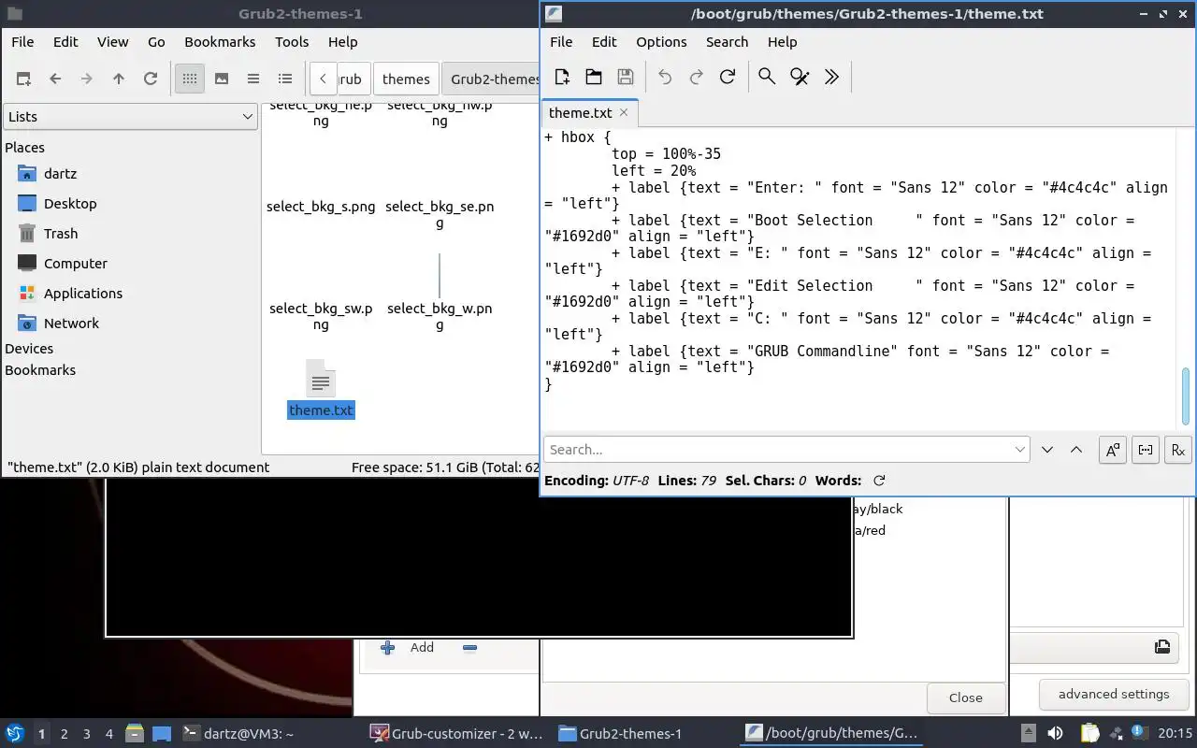Viewport: 1197px width, 748px height.
Task: Undo icon in editor toolbar
Action: pyautogui.click(x=665, y=78)
